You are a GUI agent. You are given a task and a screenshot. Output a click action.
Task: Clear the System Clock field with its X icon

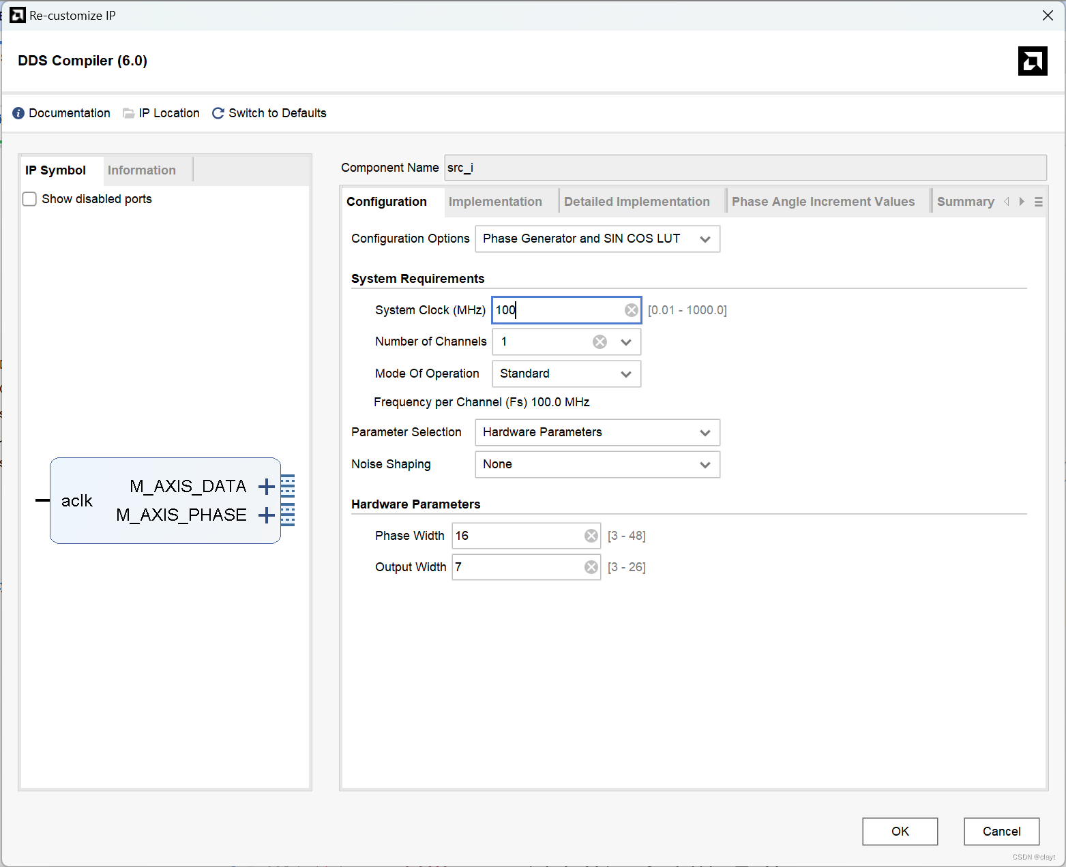(632, 310)
